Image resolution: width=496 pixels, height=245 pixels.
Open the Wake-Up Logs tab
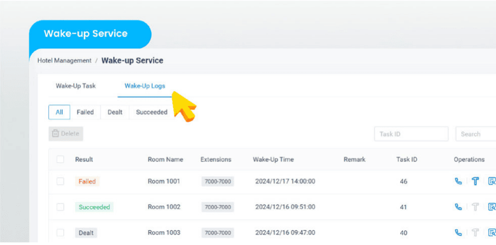(x=145, y=86)
